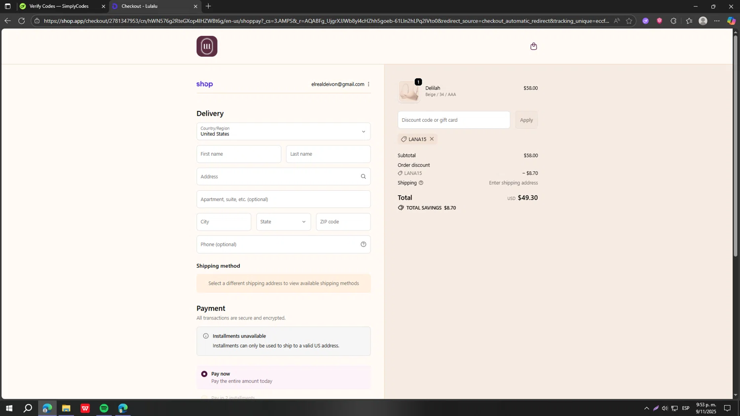
Task: Click the Last name field
Action: point(328,154)
